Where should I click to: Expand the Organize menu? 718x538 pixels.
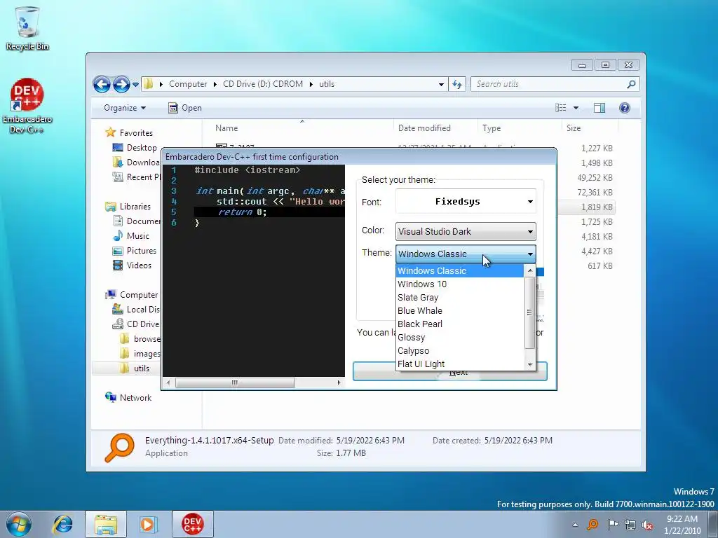click(x=125, y=107)
